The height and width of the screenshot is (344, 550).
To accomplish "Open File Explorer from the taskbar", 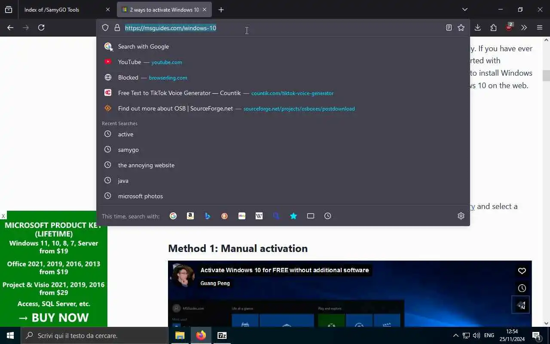I will 180,335.
